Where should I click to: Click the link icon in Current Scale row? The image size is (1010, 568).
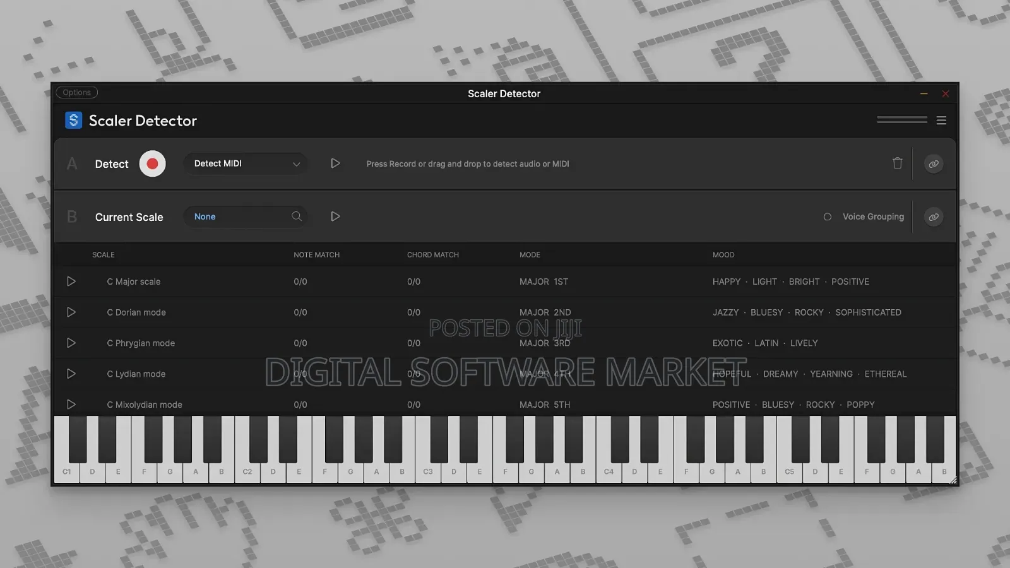pyautogui.click(x=934, y=216)
